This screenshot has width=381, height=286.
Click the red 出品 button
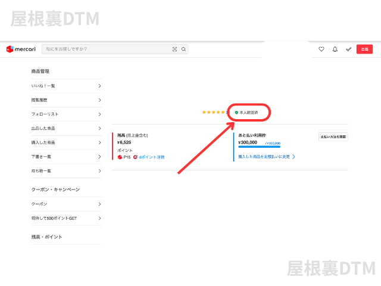click(364, 49)
